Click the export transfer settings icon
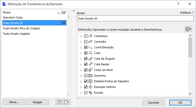 [x=67, y=102]
